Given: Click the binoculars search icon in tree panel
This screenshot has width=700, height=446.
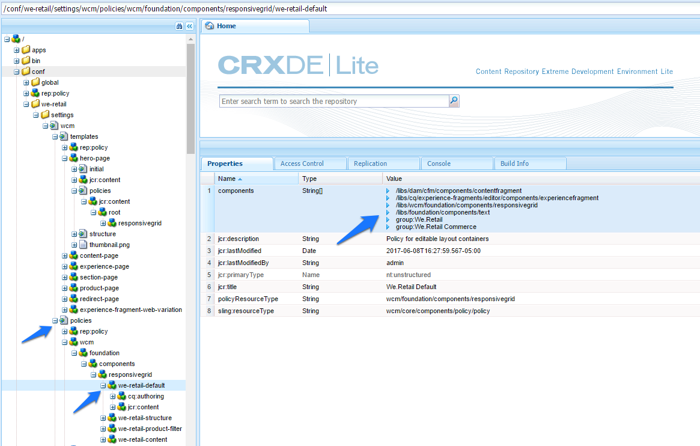Looking at the screenshot, I should tap(179, 26).
